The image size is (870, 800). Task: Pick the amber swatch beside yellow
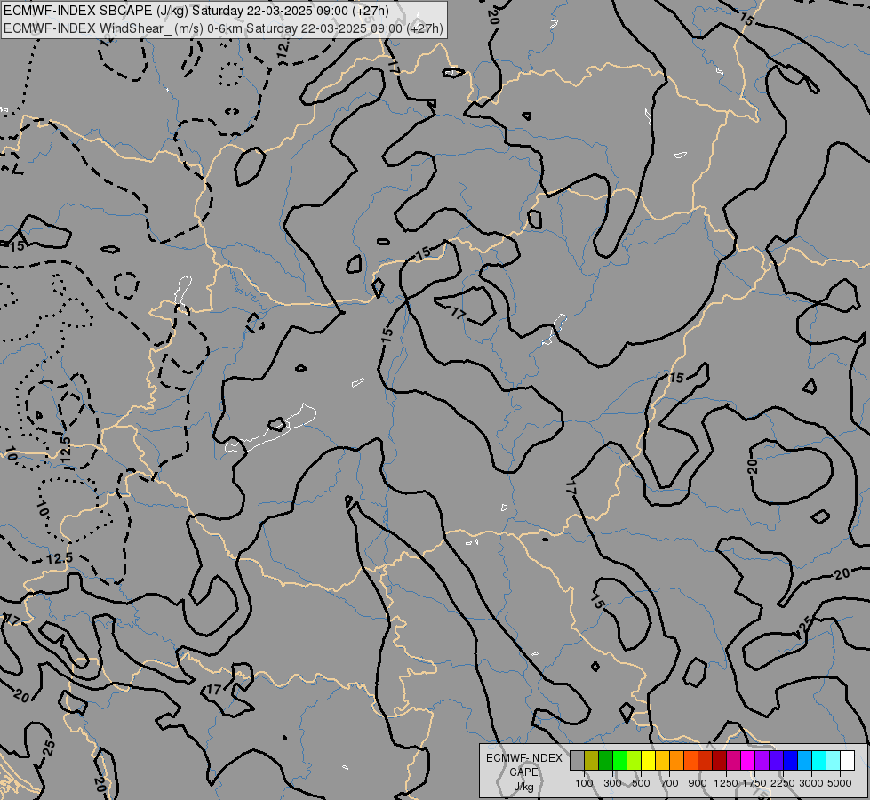coord(662,761)
